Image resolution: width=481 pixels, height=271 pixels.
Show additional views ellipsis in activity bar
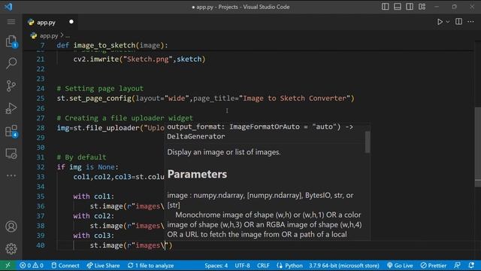coord(11,175)
